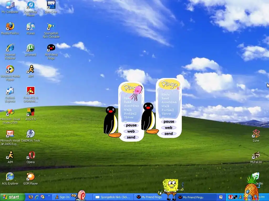269x201 pixels.
Task: Choose Football in the red-X Pingu panel
Action: click(x=168, y=110)
